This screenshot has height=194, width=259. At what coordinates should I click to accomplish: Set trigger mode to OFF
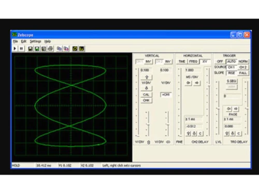point(220,62)
